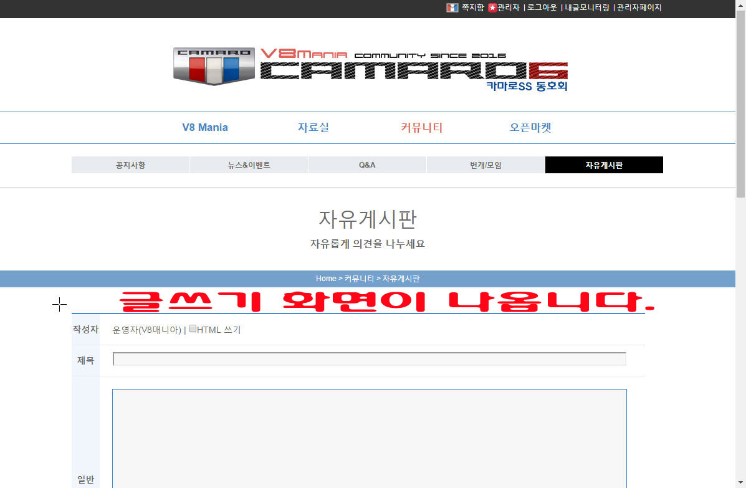Viewport: 746px width, 488px height.
Task: Click the red star admin icon
Action: tap(492, 7)
